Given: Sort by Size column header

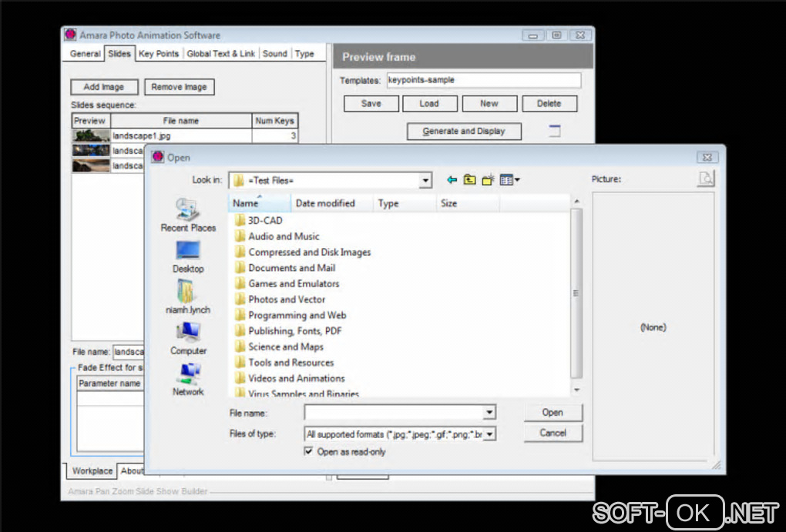Looking at the screenshot, I should pyautogui.click(x=467, y=203).
